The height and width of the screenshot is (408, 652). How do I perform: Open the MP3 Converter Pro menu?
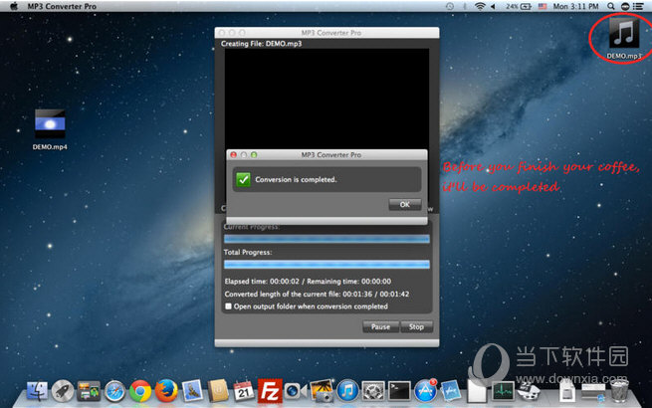pyautogui.click(x=62, y=6)
